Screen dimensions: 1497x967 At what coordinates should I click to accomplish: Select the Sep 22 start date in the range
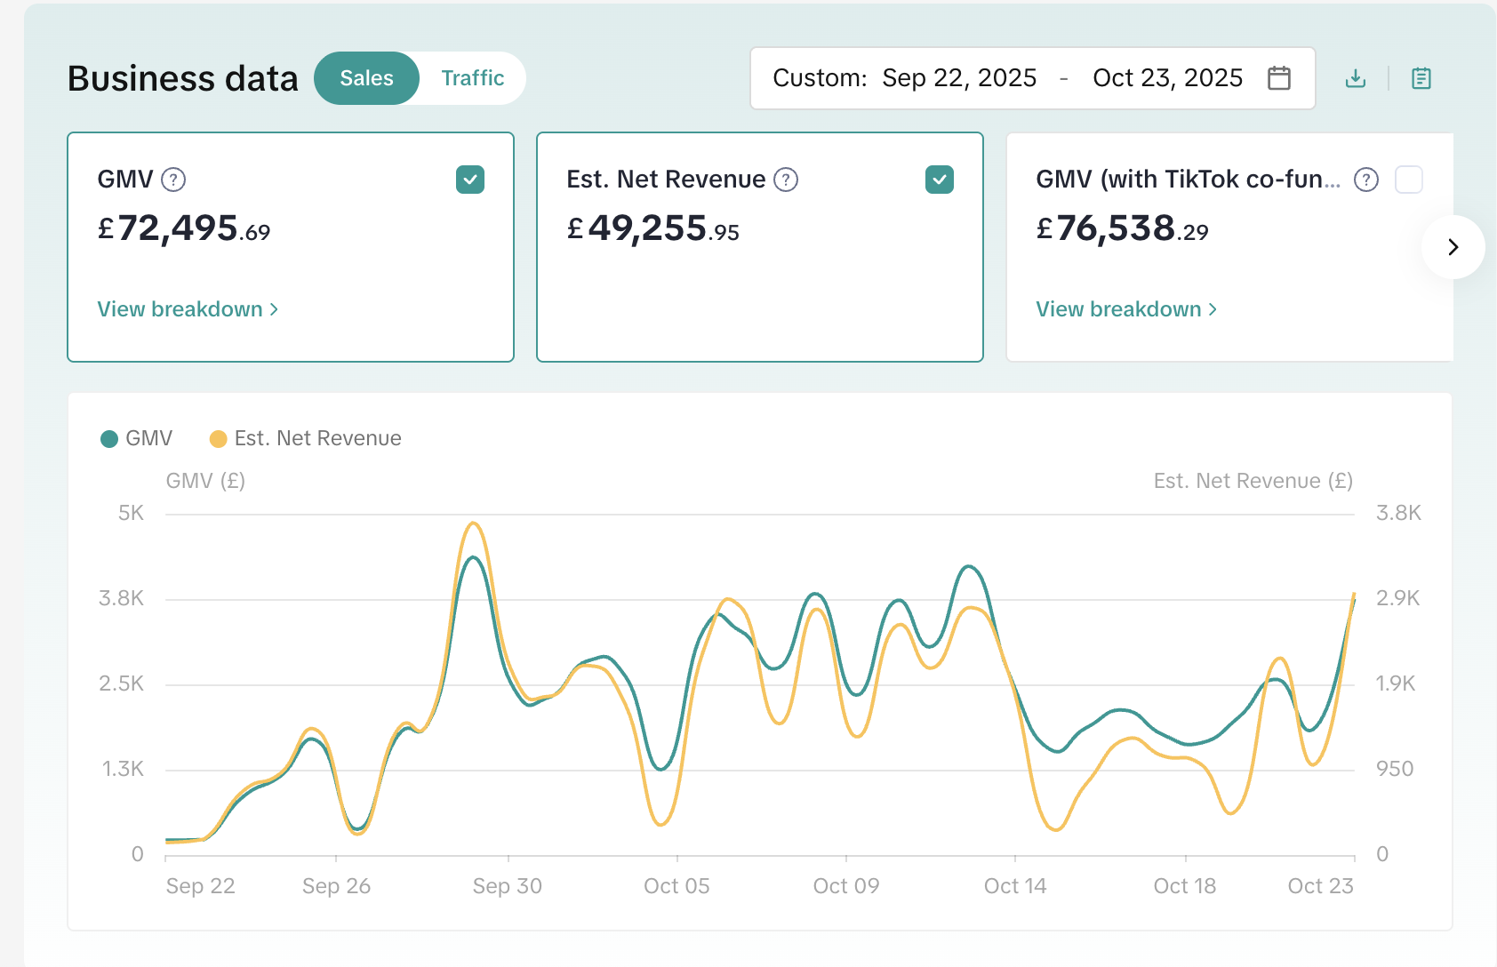[x=959, y=78]
